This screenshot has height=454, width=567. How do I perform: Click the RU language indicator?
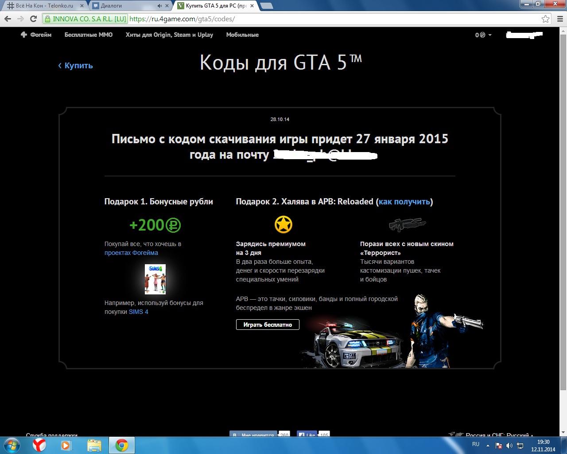[x=476, y=444]
